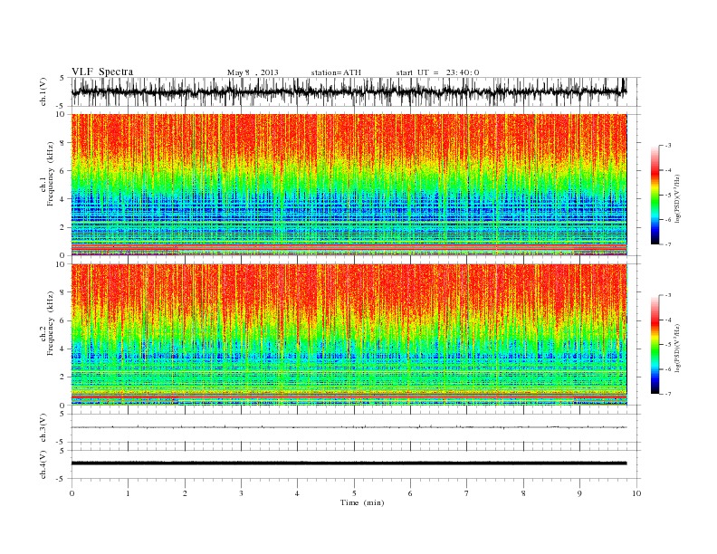Click the "0" tick on time axis
Viewport: 717px width, 554px height.
pyautogui.click(x=72, y=493)
